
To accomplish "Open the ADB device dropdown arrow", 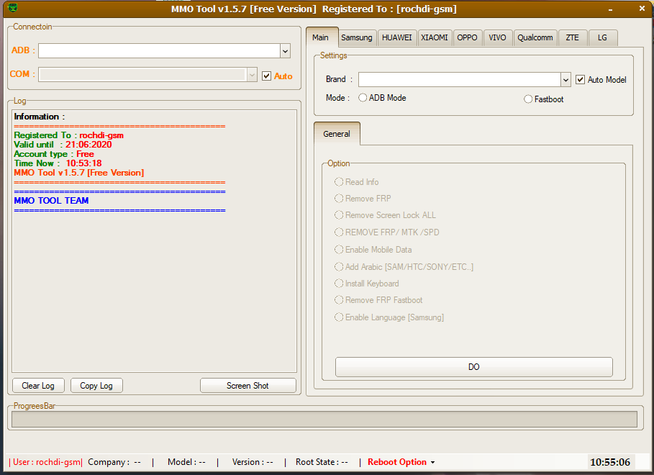I will click(x=286, y=51).
